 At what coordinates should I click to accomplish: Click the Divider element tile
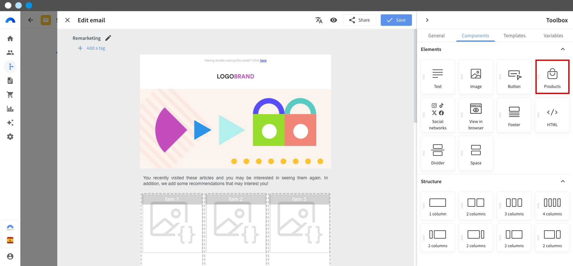pyautogui.click(x=438, y=153)
